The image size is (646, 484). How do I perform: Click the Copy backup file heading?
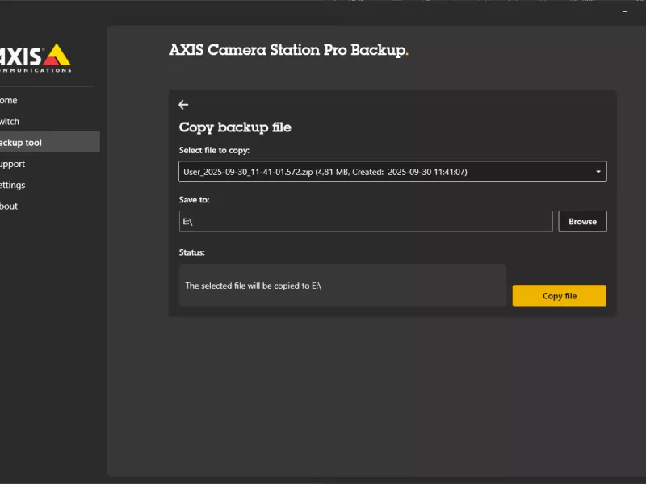pos(235,127)
